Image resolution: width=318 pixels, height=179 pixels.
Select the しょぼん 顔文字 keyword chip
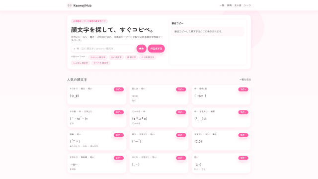pos(80,63)
